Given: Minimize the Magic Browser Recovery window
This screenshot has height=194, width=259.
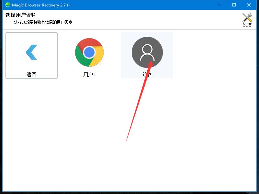Looking at the screenshot, I should pyautogui.click(x=220, y=5).
